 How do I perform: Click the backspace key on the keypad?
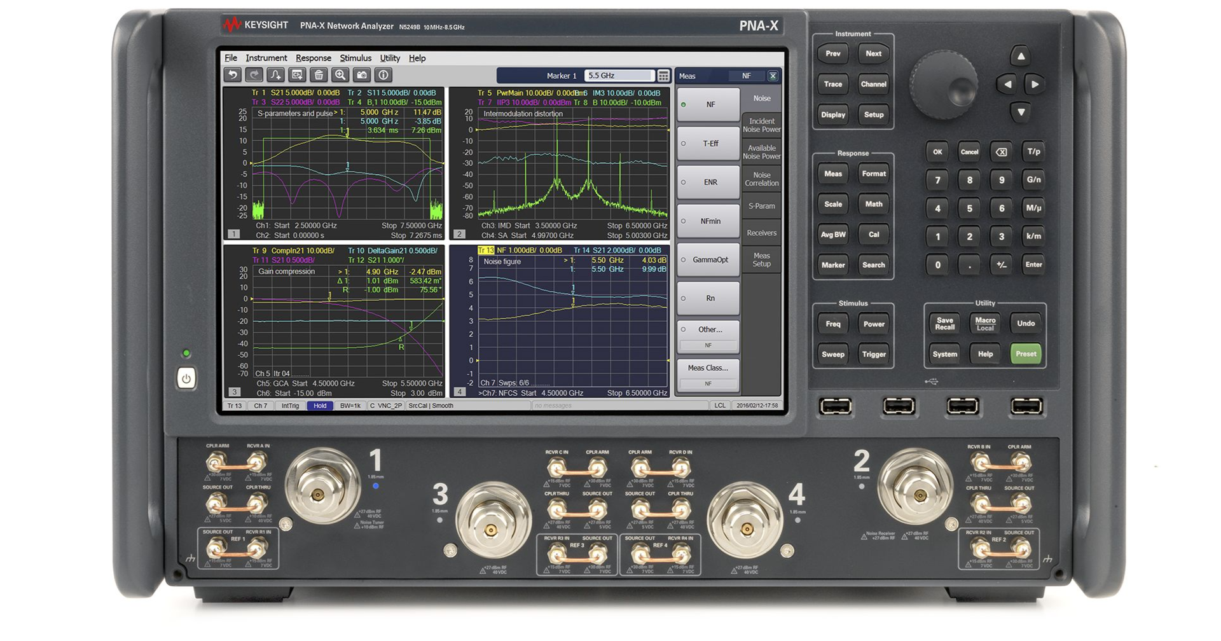[1001, 152]
